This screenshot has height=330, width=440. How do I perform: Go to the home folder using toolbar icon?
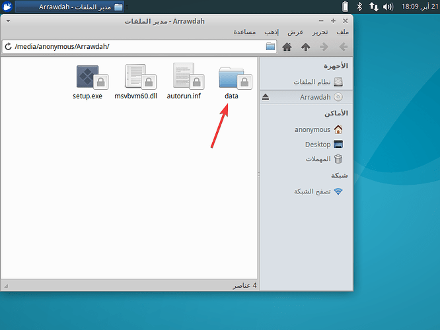click(287, 47)
